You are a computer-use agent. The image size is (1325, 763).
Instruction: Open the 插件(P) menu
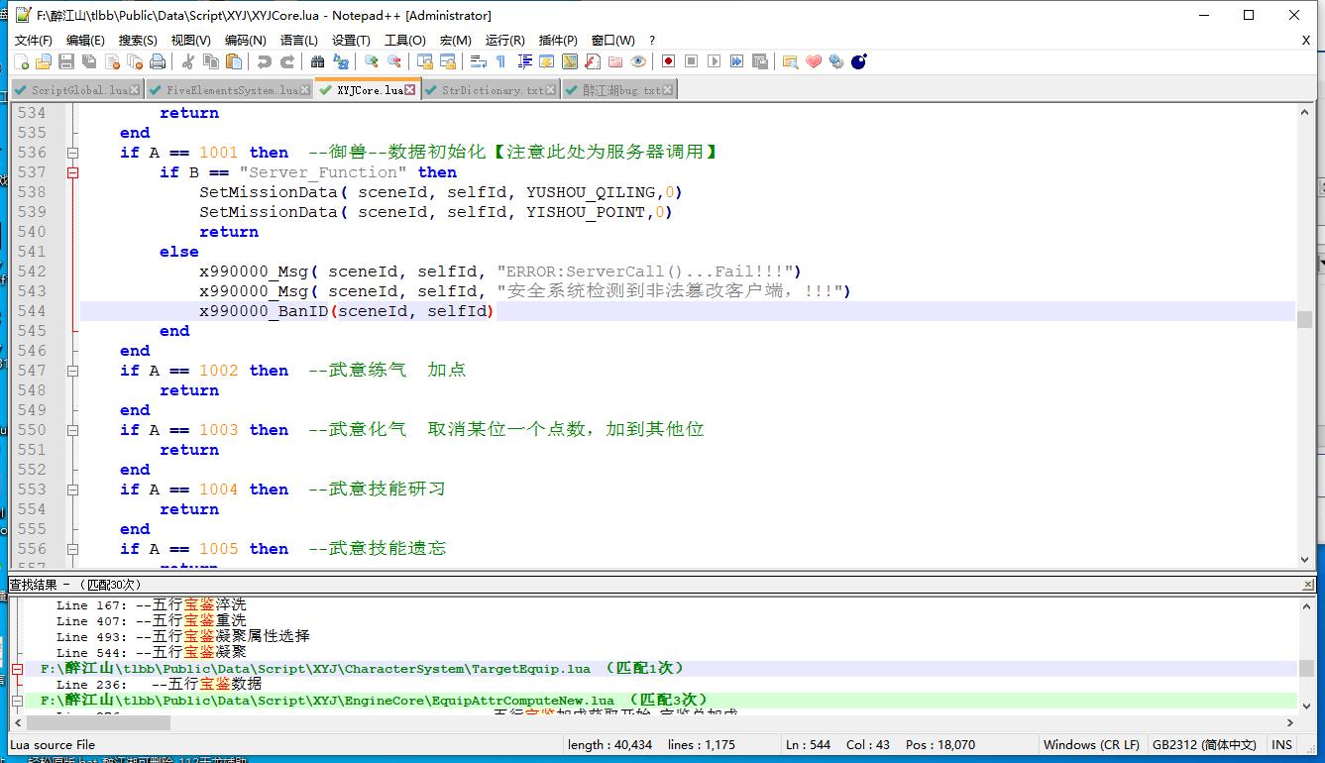[558, 41]
